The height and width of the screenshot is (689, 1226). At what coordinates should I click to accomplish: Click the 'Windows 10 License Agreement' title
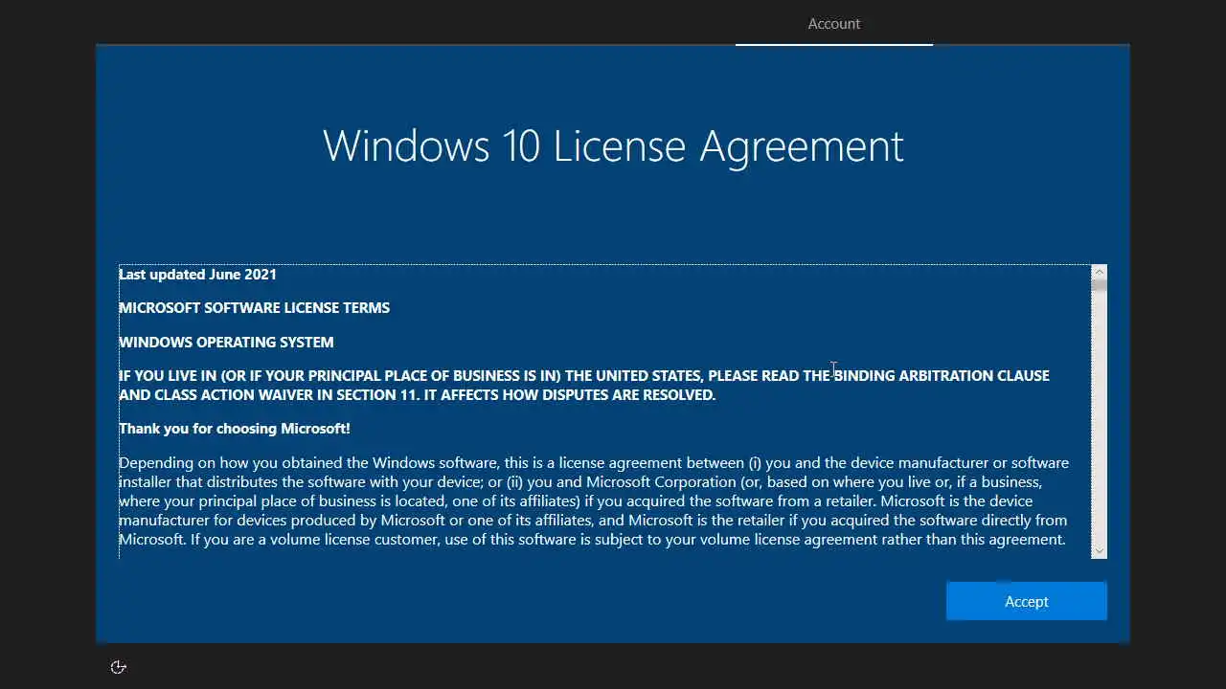[613, 145]
